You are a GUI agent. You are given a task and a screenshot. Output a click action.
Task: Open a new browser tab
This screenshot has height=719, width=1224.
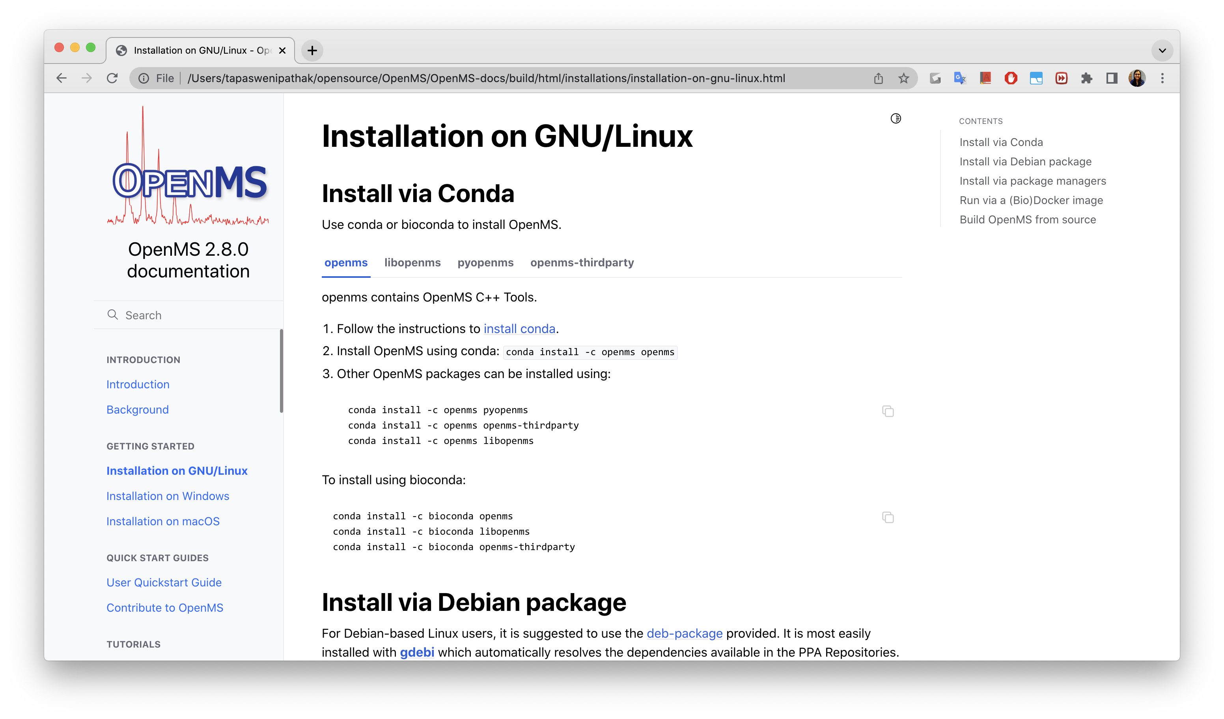click(312, 51)
